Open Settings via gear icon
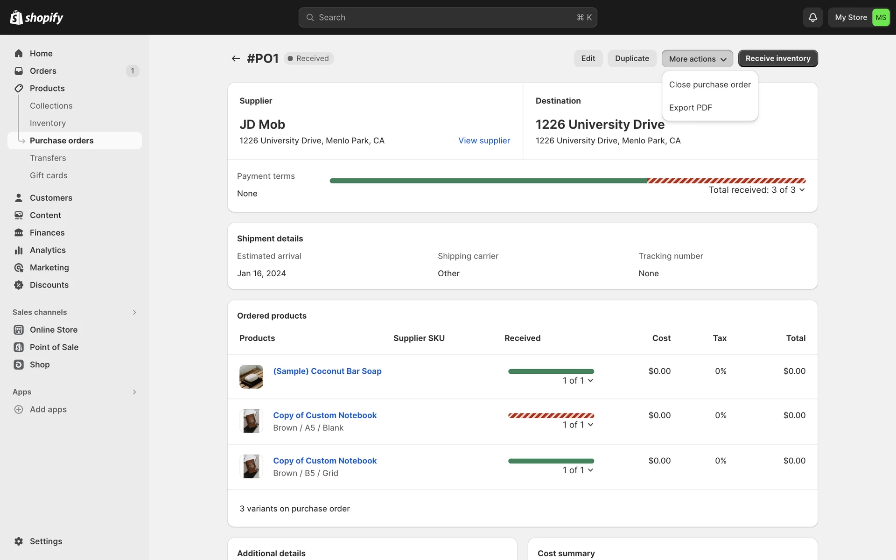The image size is (896, 560). point(19,541)
